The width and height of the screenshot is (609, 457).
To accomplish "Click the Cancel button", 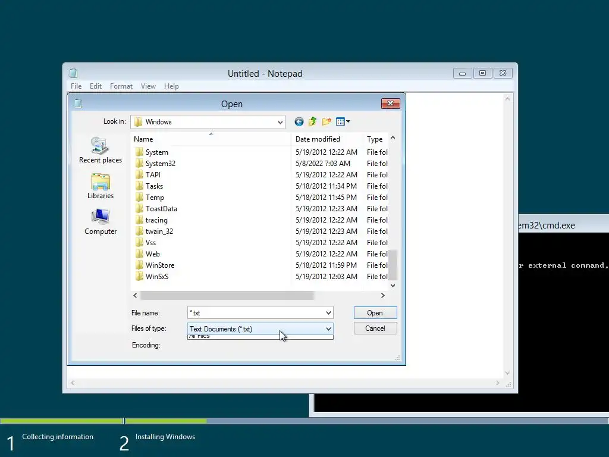I will tap(375, 328).
